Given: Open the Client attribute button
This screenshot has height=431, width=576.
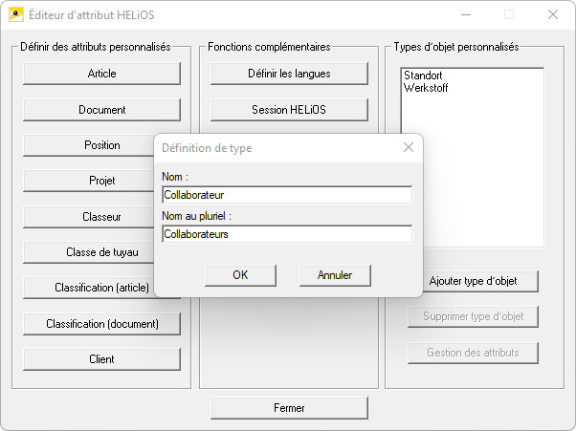Looking at the screenshot, I should [x=101, y=359].
